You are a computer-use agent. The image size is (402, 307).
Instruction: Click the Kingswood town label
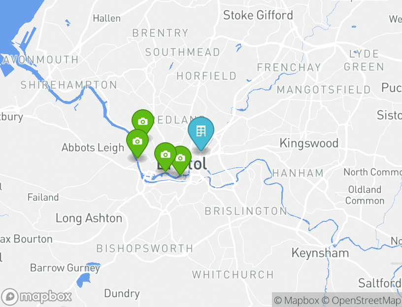click(x=309, y=143)
